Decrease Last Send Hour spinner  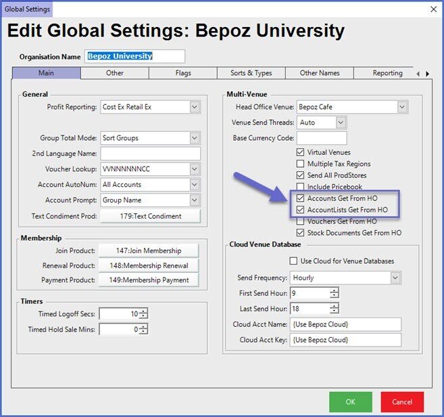point(334,311)
